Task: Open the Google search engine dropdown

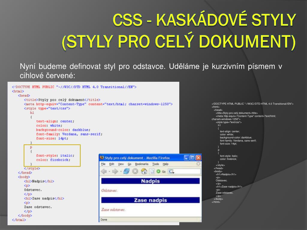Action: (171, 172)
